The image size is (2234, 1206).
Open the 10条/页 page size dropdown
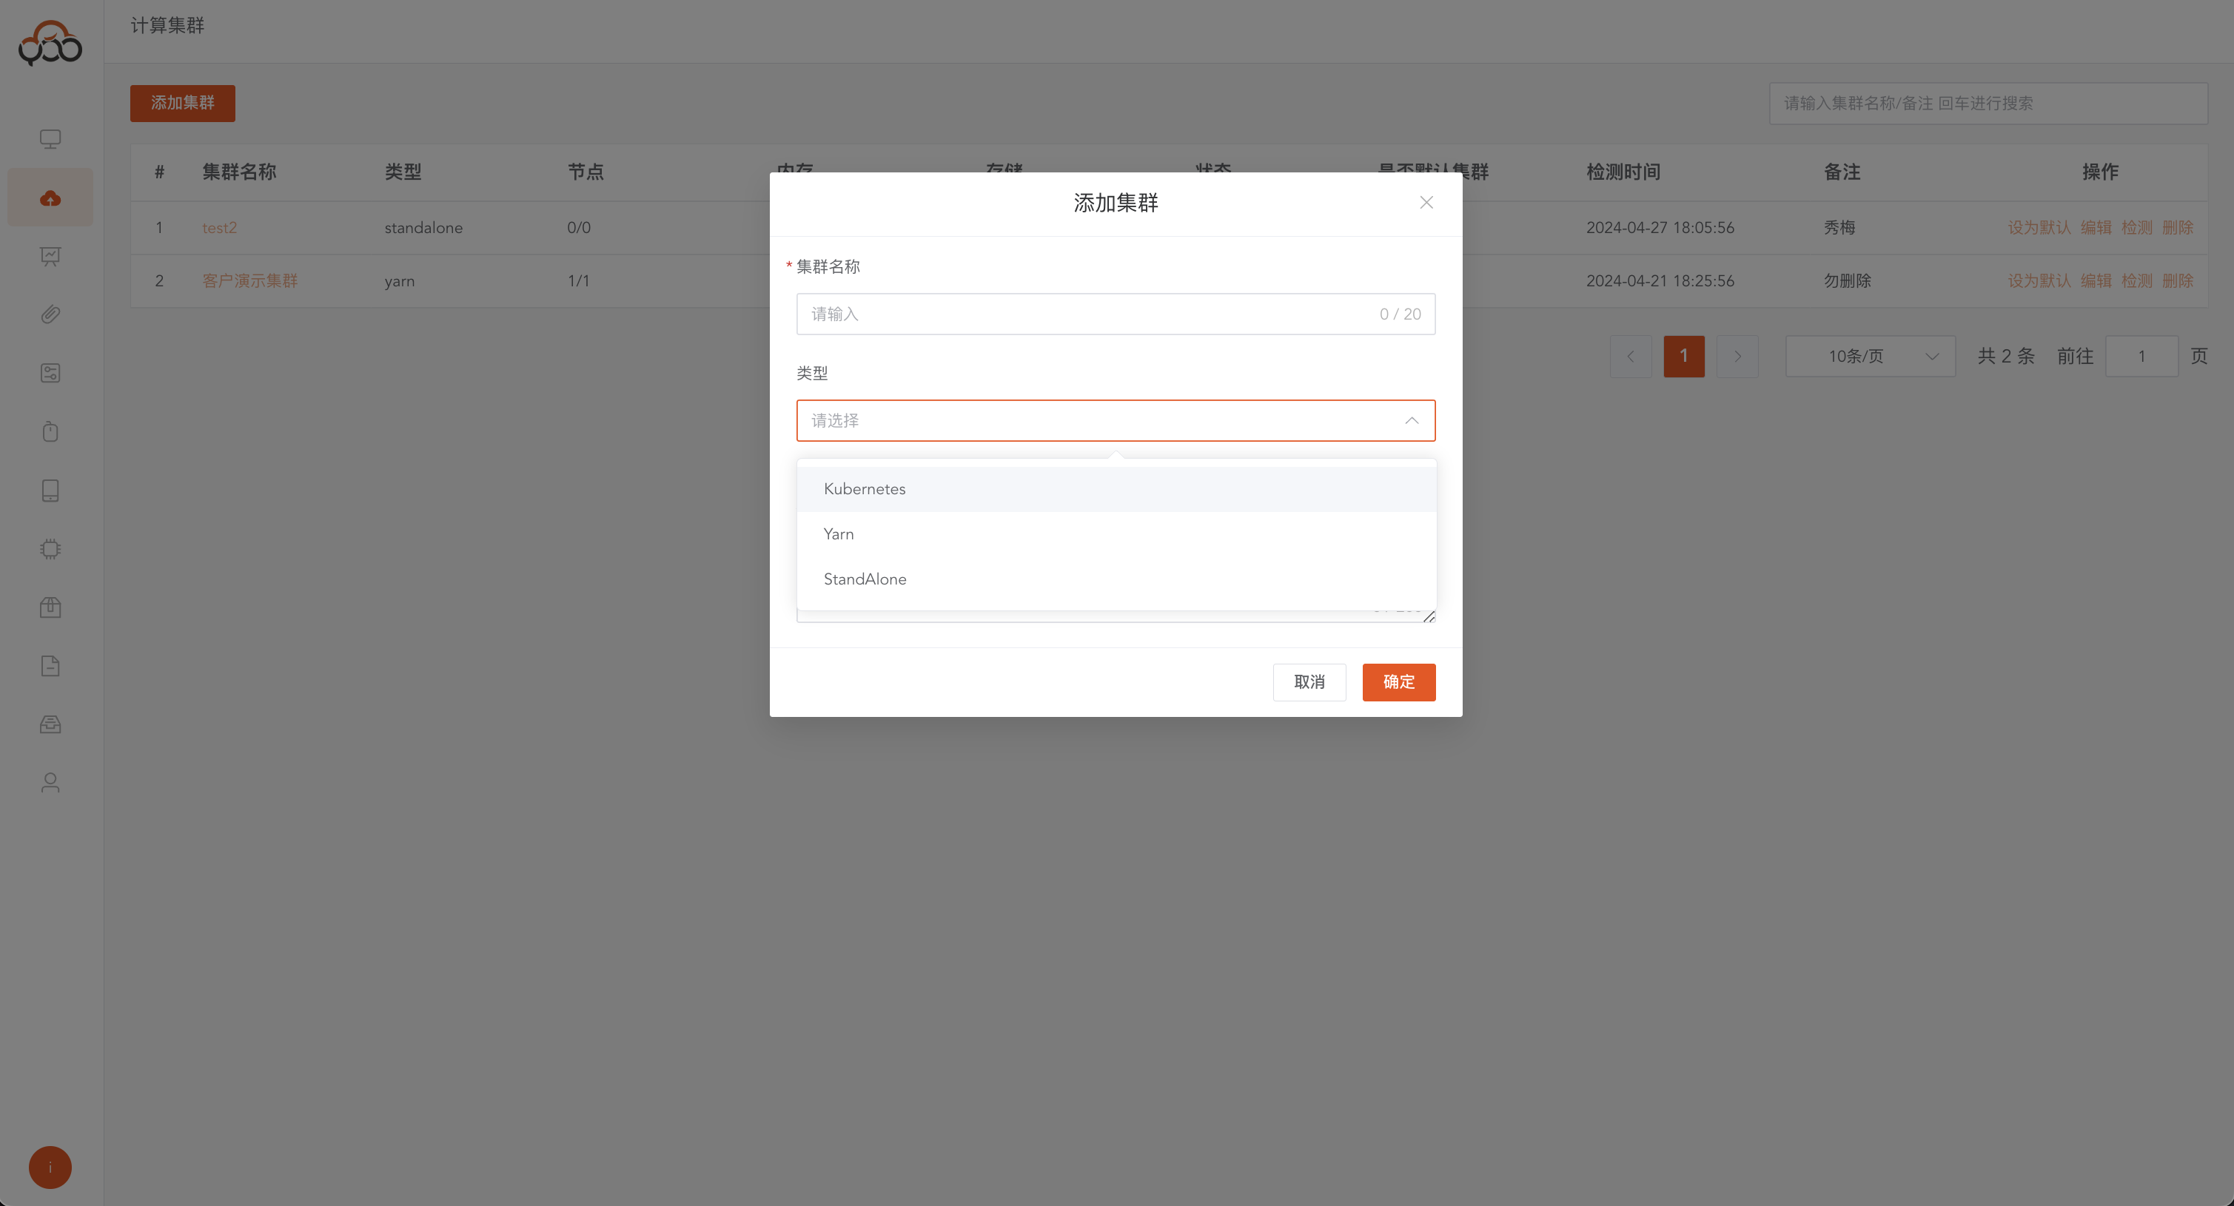click(x=1870, y=357)
